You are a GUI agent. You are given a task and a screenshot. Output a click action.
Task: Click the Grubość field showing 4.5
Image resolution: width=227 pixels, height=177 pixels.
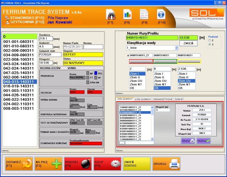click(x=46, y=47)
